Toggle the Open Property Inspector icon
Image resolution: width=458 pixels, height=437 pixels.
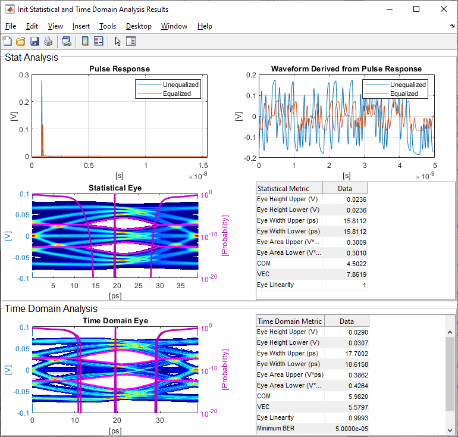(x=131, y=41)
